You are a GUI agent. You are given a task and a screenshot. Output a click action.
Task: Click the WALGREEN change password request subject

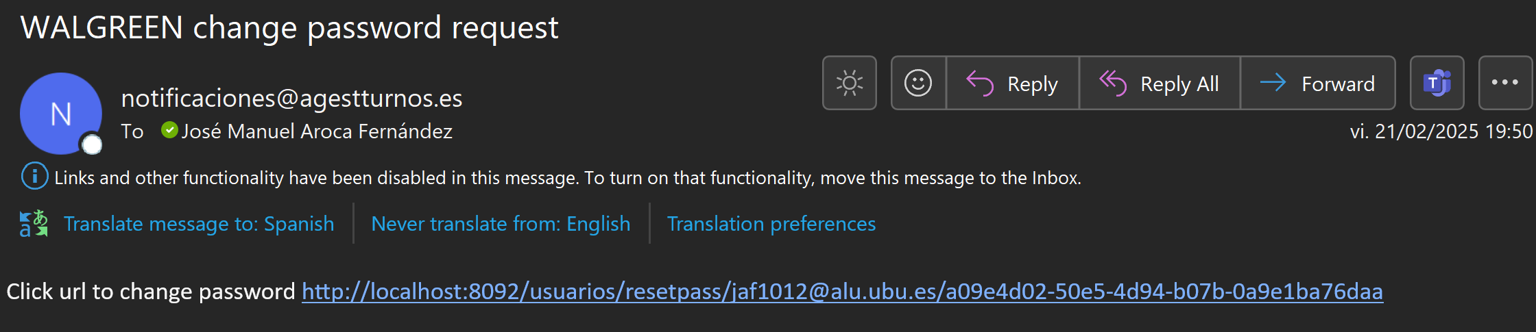coord(289,28)
